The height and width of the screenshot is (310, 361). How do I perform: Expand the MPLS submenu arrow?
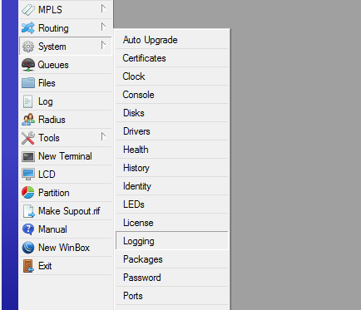tap(103, 9)
